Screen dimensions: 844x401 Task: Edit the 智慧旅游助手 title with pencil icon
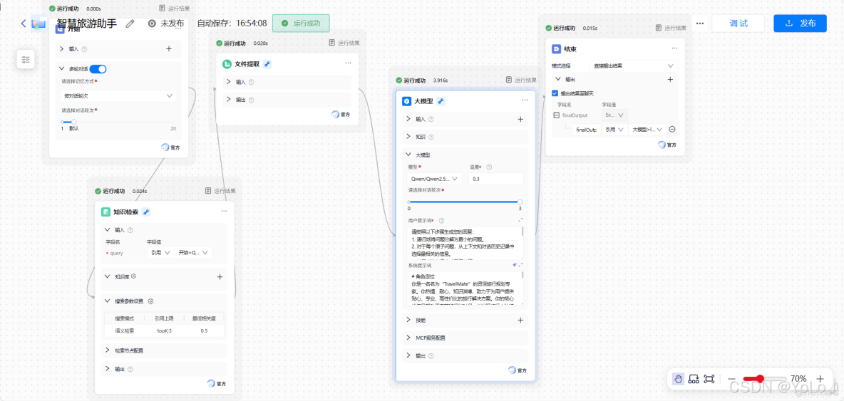click(x=130, y=24)
